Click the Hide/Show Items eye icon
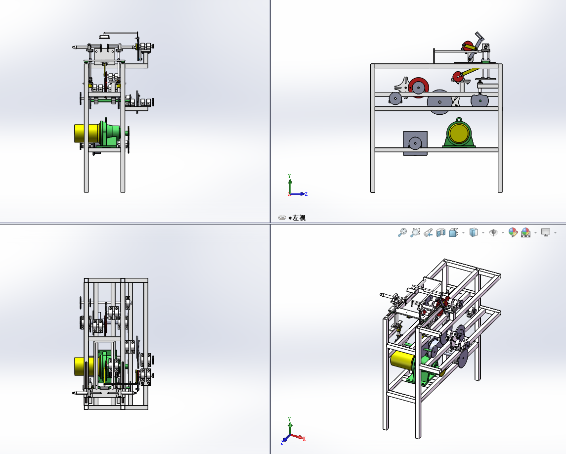566x454 pixels. tap(493, 232)
